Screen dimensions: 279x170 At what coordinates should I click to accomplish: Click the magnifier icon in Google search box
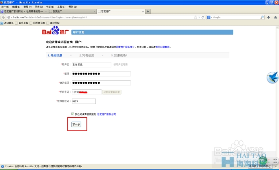[262, 18]
